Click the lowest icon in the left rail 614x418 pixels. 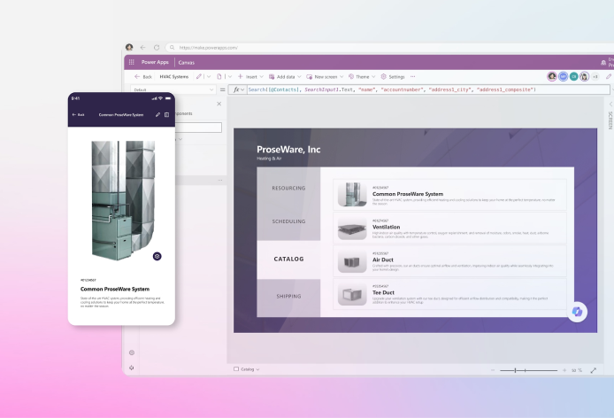tap(132, 368)
